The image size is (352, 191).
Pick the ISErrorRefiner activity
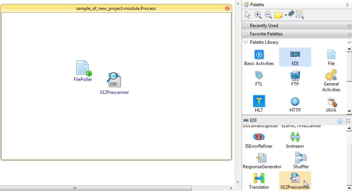[x=259, y=140]
